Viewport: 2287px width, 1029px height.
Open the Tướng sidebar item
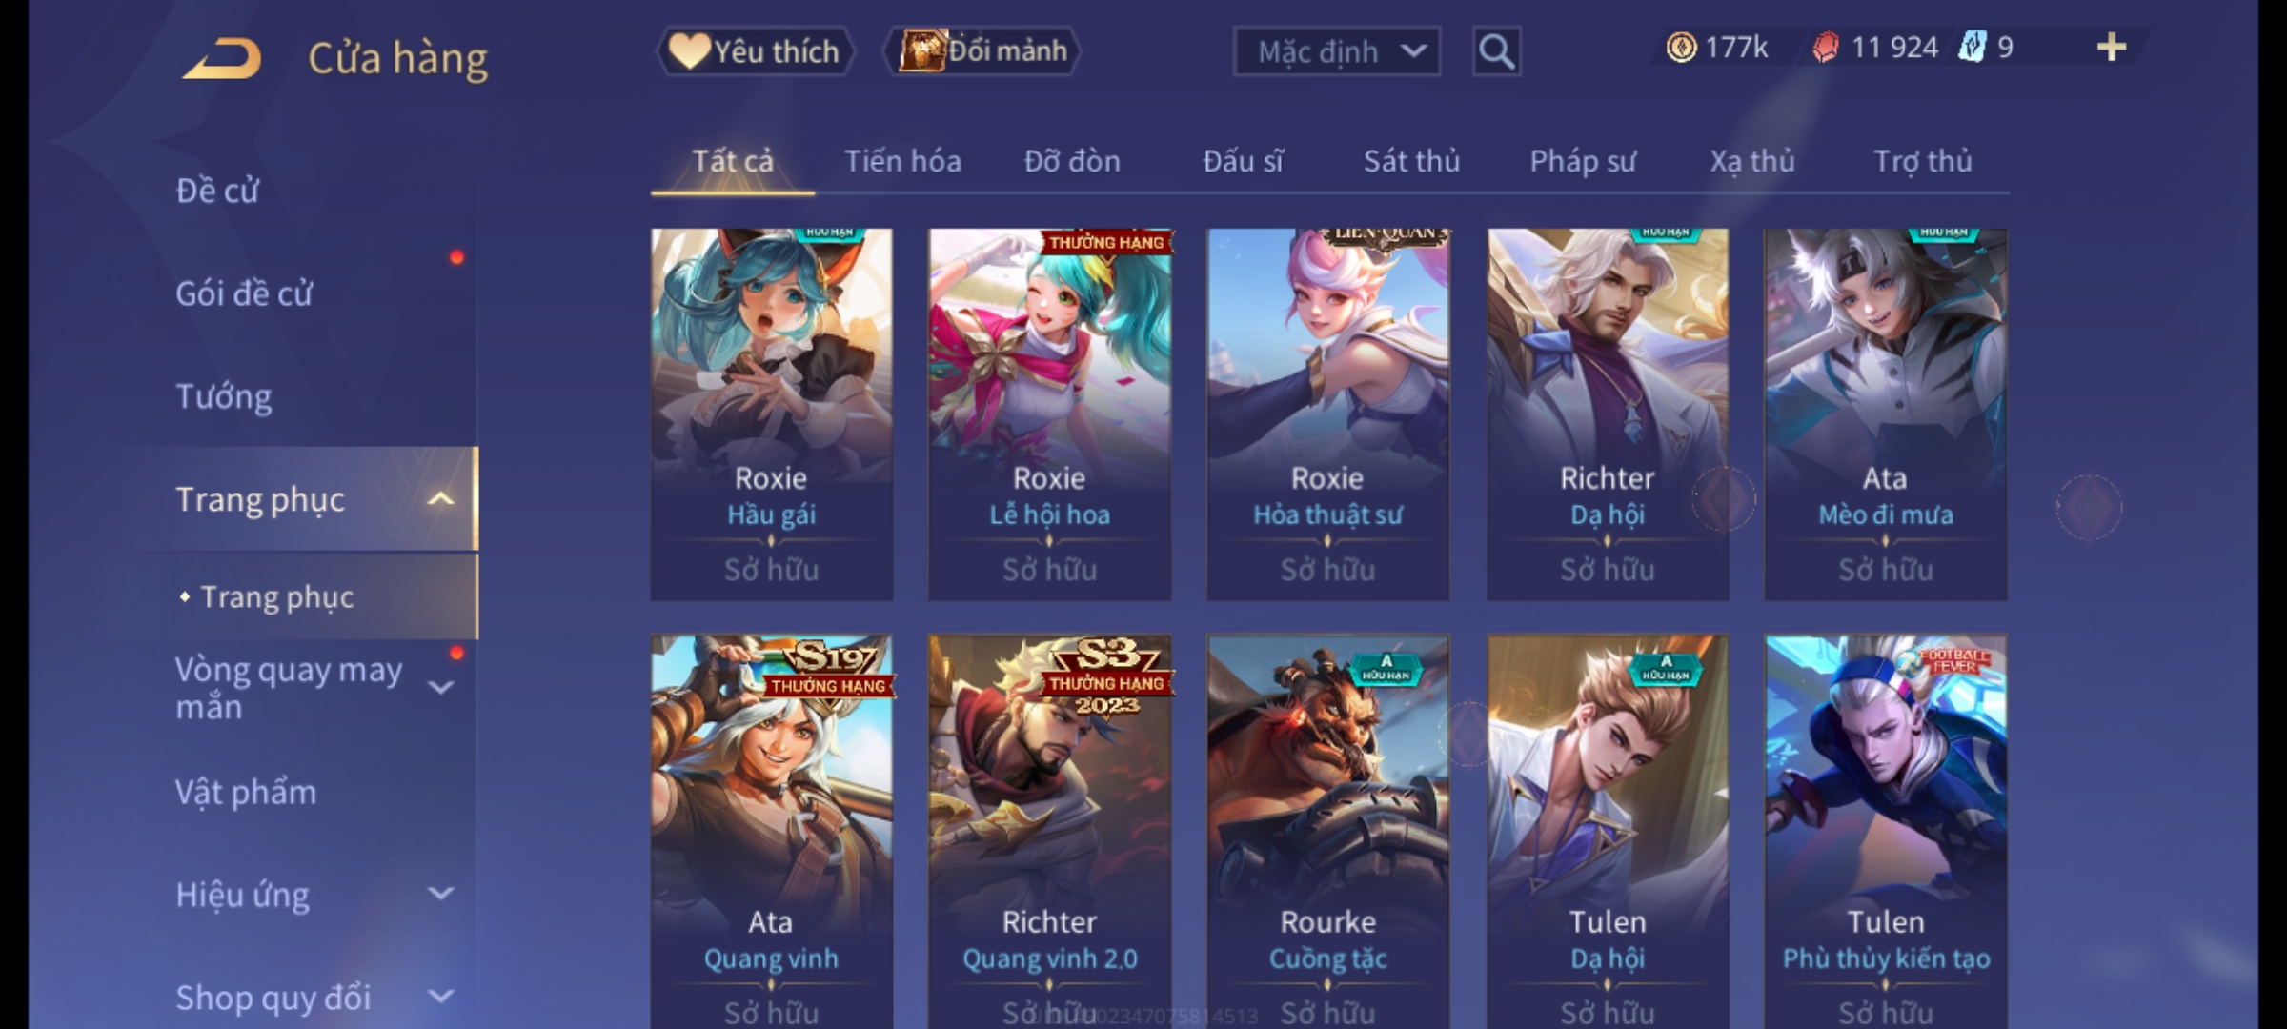pos(224,396)
